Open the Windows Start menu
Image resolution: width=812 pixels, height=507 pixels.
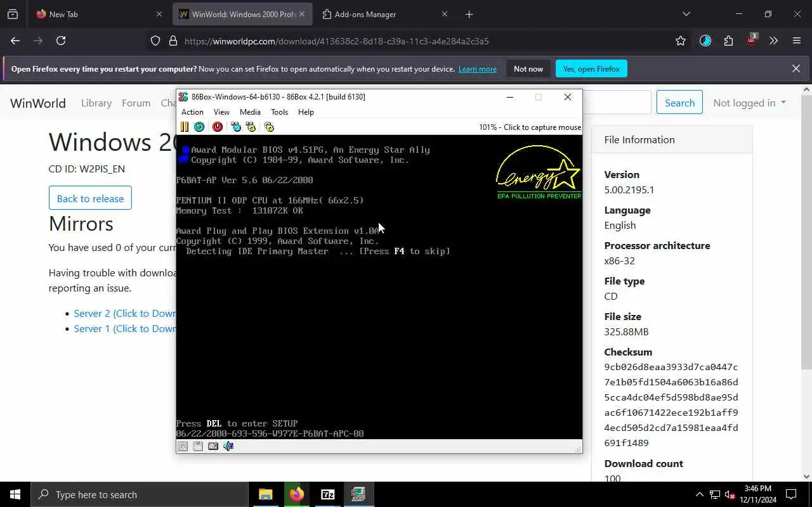pyautogui.click(x=15, y=494)
